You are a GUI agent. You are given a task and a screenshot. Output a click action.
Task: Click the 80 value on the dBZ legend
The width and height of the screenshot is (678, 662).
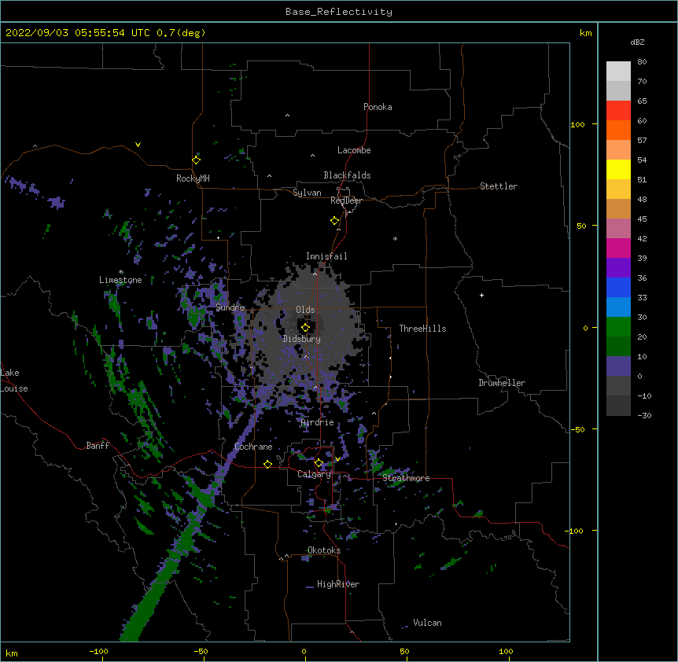[642, 62]
